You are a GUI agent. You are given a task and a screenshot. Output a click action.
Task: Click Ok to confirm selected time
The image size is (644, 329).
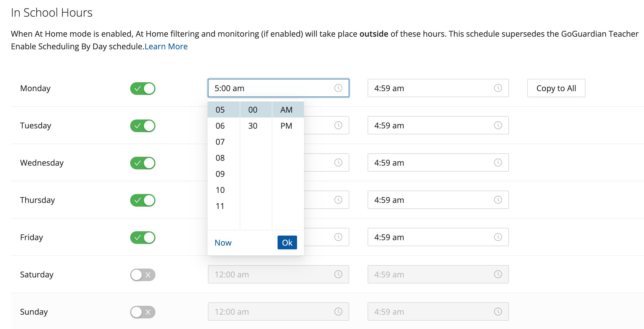287,242
